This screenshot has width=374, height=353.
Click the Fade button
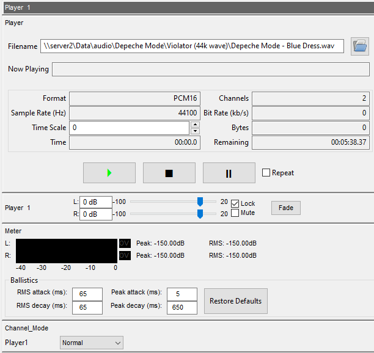coord(286,208)
